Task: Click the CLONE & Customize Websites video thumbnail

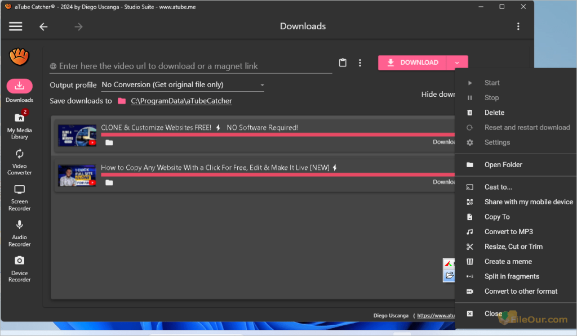Action: click(77, 135)
